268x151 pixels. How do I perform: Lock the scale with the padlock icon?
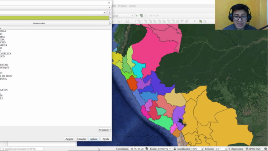[x=175, y=149]
